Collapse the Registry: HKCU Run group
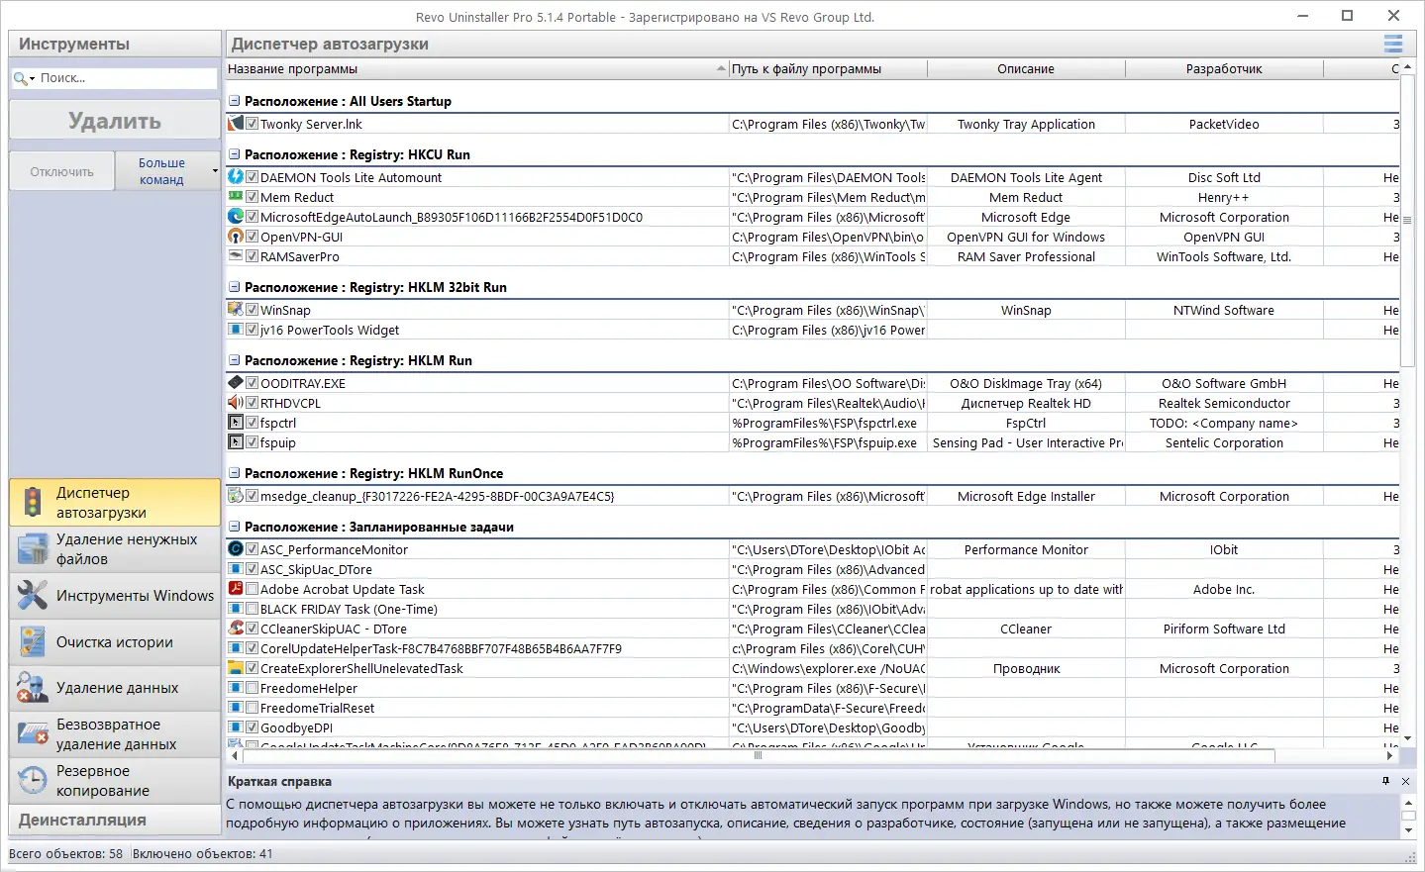The width and height of the screenshot is (1425, 872). coord(235,154)
